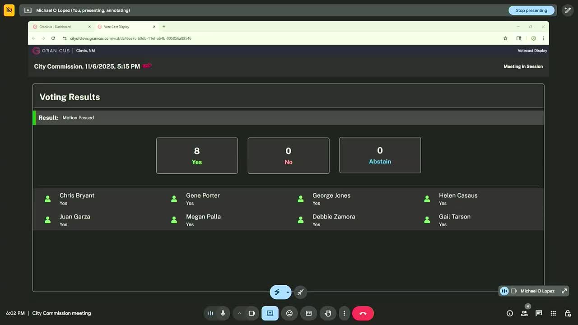Open the activities grid icon
Image resolution: width=578 pixels, height=325 pixels.
(x=553, y=313)
